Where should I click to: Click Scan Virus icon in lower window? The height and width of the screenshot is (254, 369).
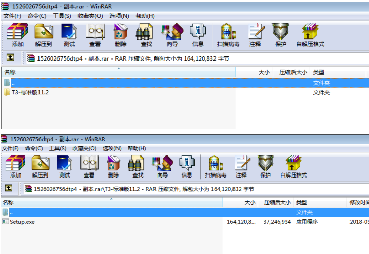click(x=216, y=166)
